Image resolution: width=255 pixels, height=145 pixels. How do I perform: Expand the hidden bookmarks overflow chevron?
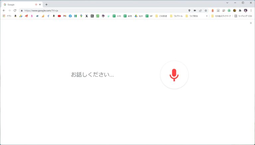pos(207,16)
